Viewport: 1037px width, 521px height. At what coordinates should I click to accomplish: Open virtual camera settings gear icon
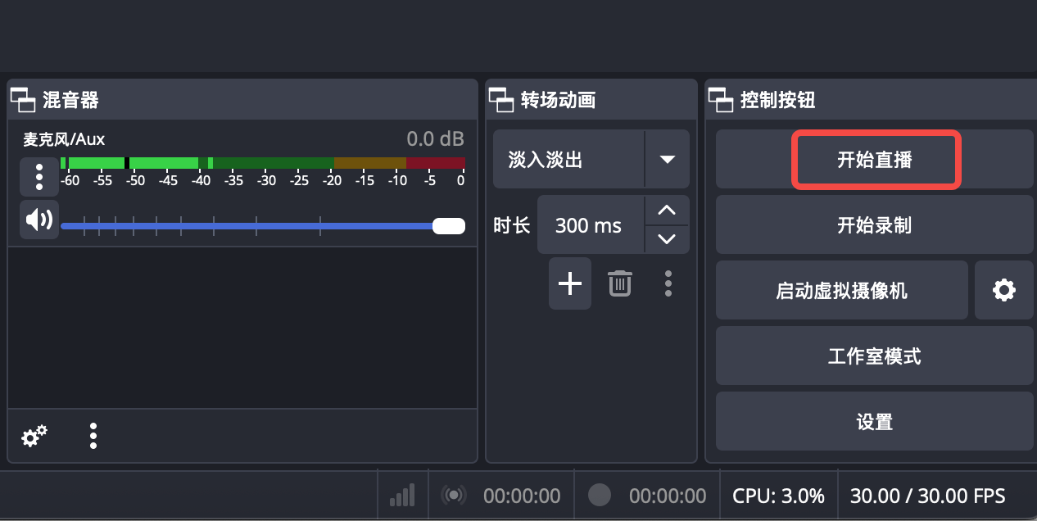pyautogui.click(x=1004, y=290)
